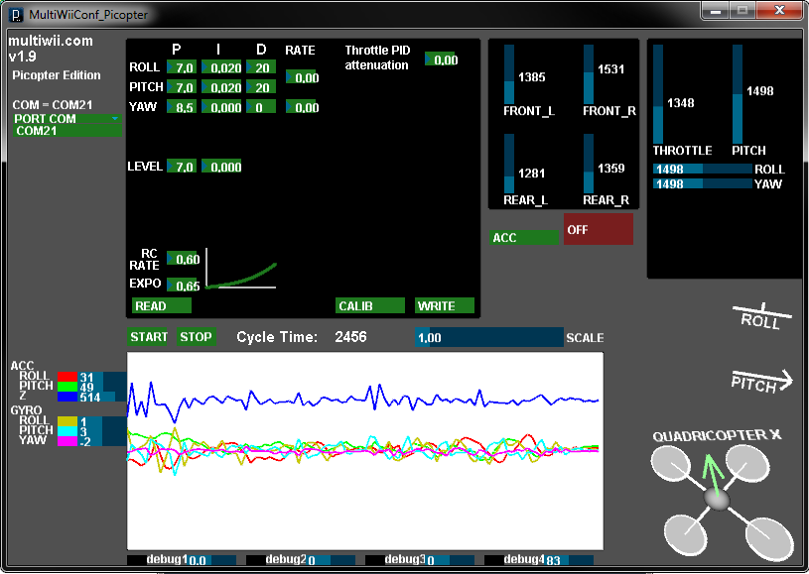Click the LEVEL P value 7.0
Viewport: 809px width, 574px height.
[182, 166]
